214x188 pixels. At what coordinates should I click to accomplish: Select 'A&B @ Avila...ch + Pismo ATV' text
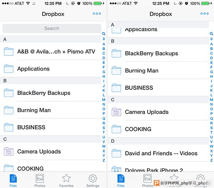coord(56,52)
